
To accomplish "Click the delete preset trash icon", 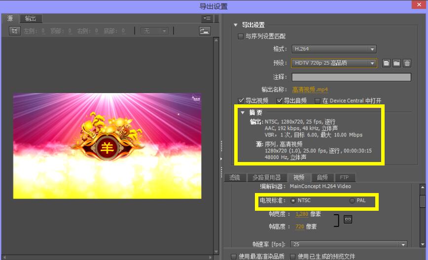I will (407, 63).
